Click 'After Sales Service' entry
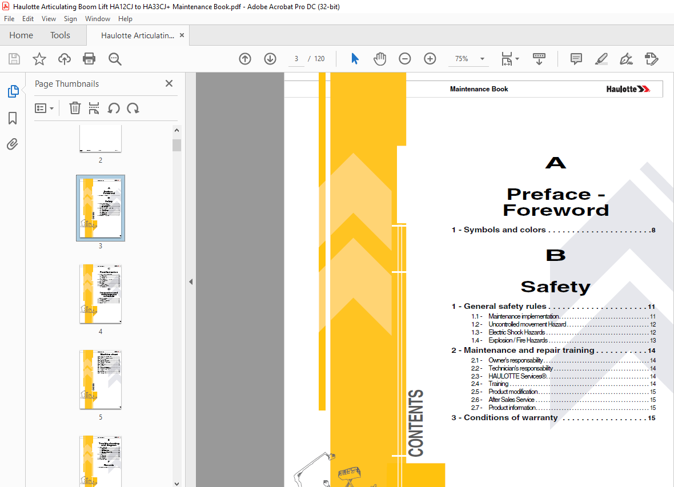 tap(511, 400)
